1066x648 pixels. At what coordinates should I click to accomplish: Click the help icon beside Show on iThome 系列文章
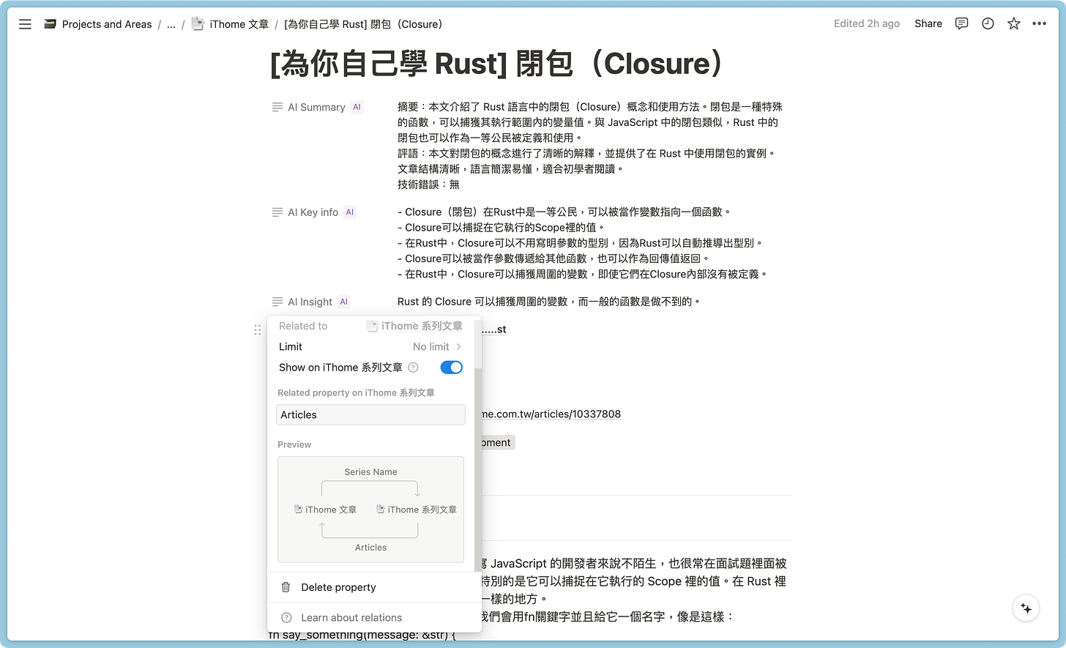click(x=413, y=368)
